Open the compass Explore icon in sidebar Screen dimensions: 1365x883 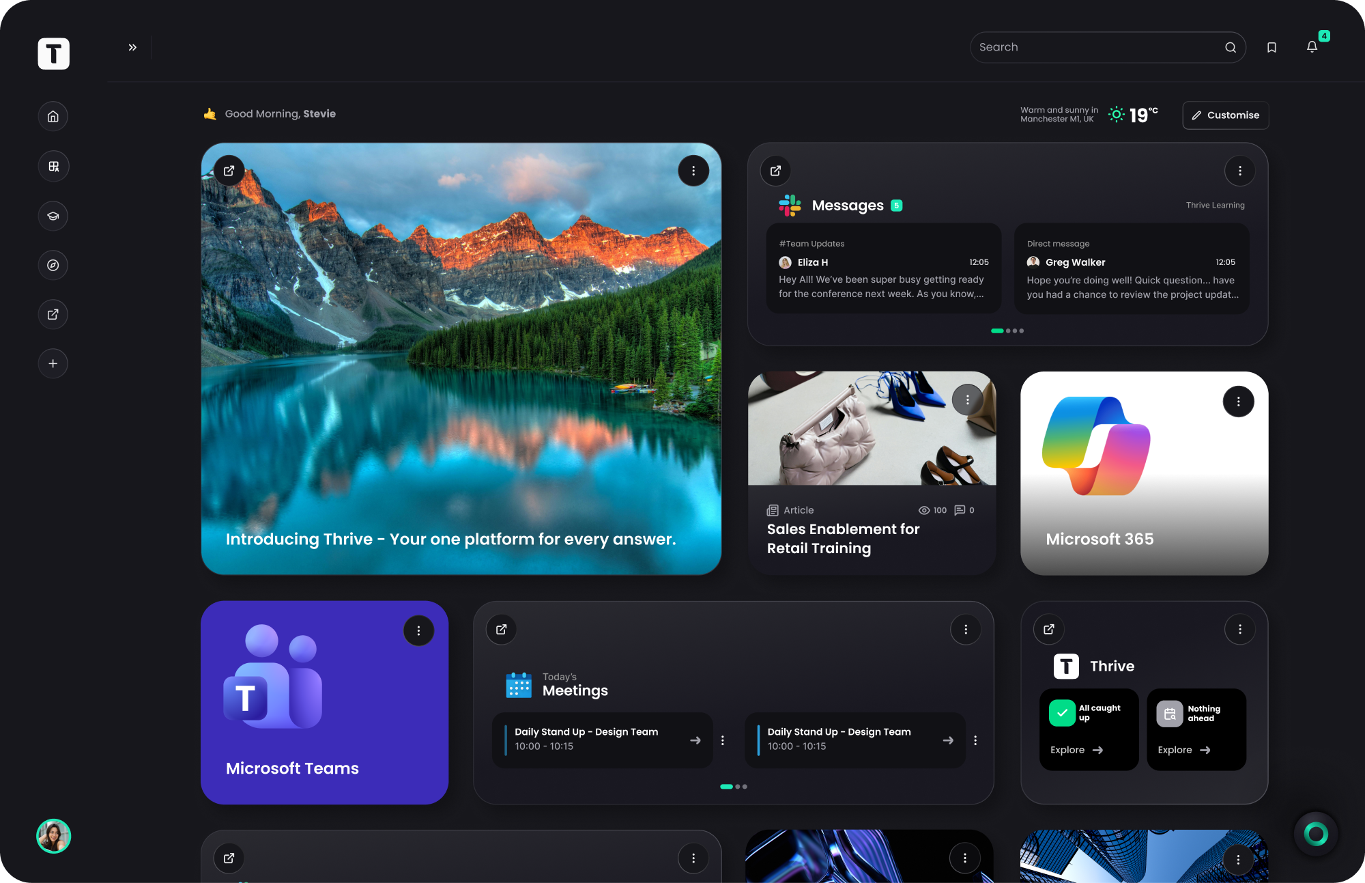click(x=53, y=265)
